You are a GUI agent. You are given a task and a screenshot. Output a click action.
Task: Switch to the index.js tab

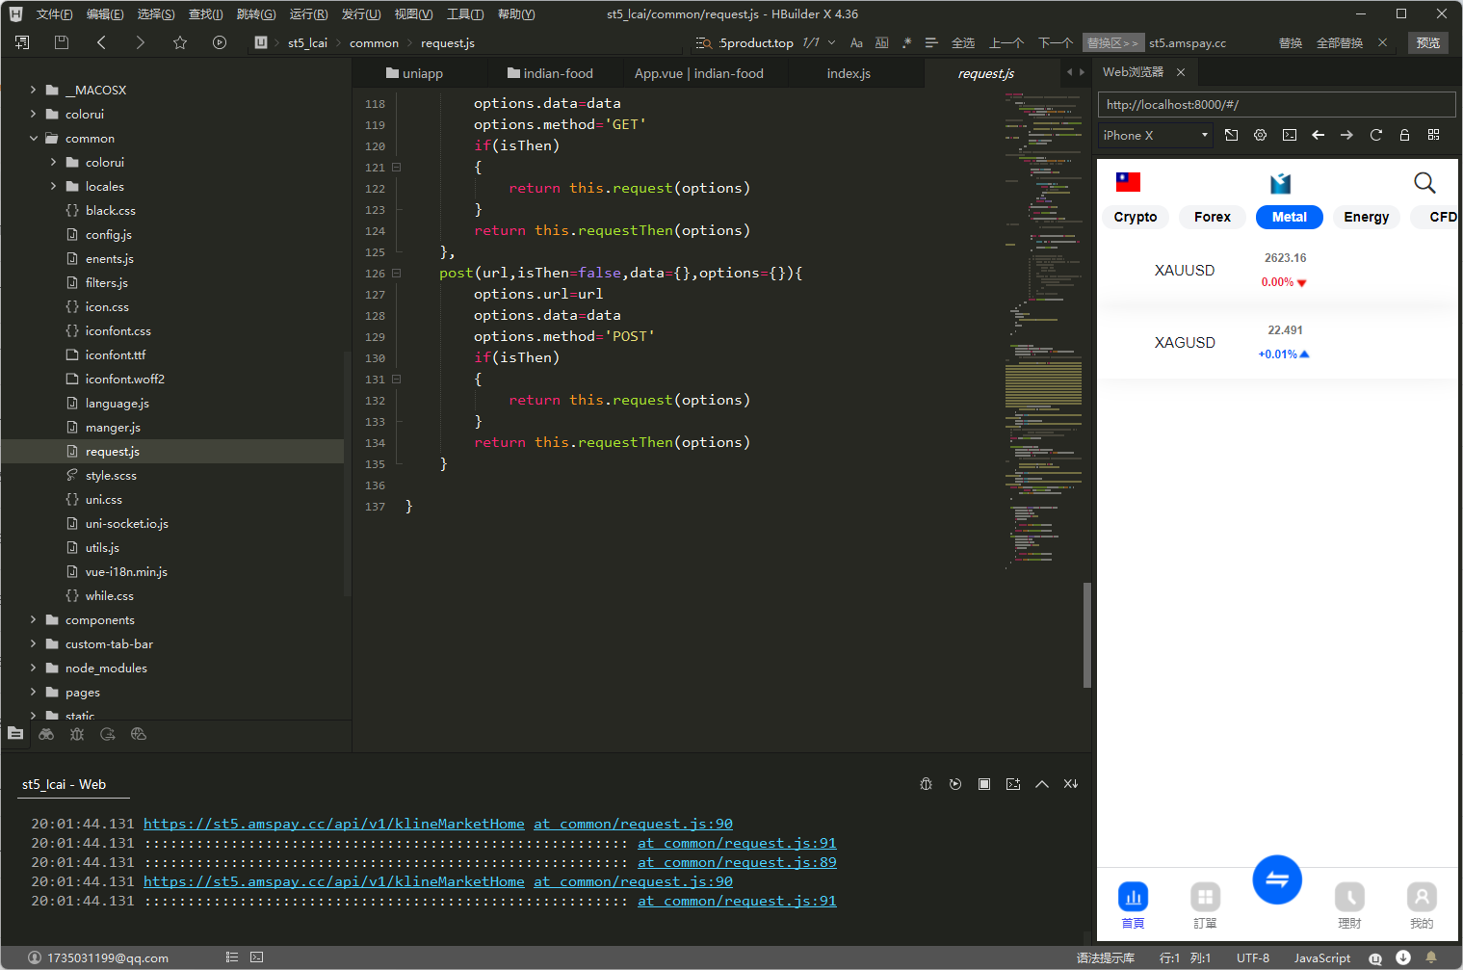coord(848,73)
